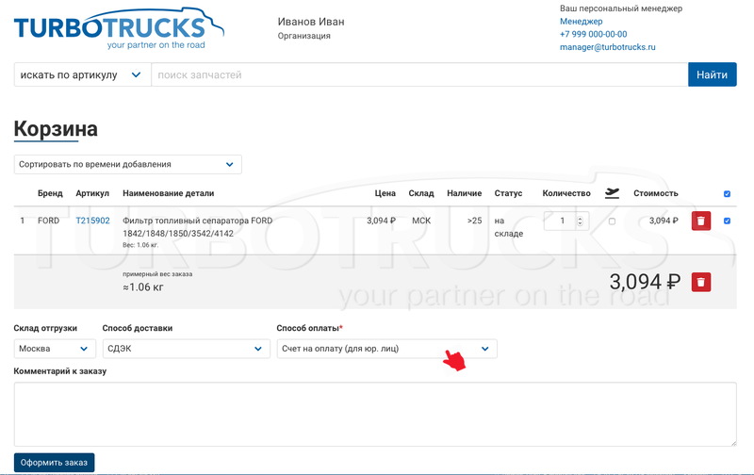Viewport: 754px width, 475px height.
Task: Delete the FORD T215902 item row
Action: tap(700, 221)
